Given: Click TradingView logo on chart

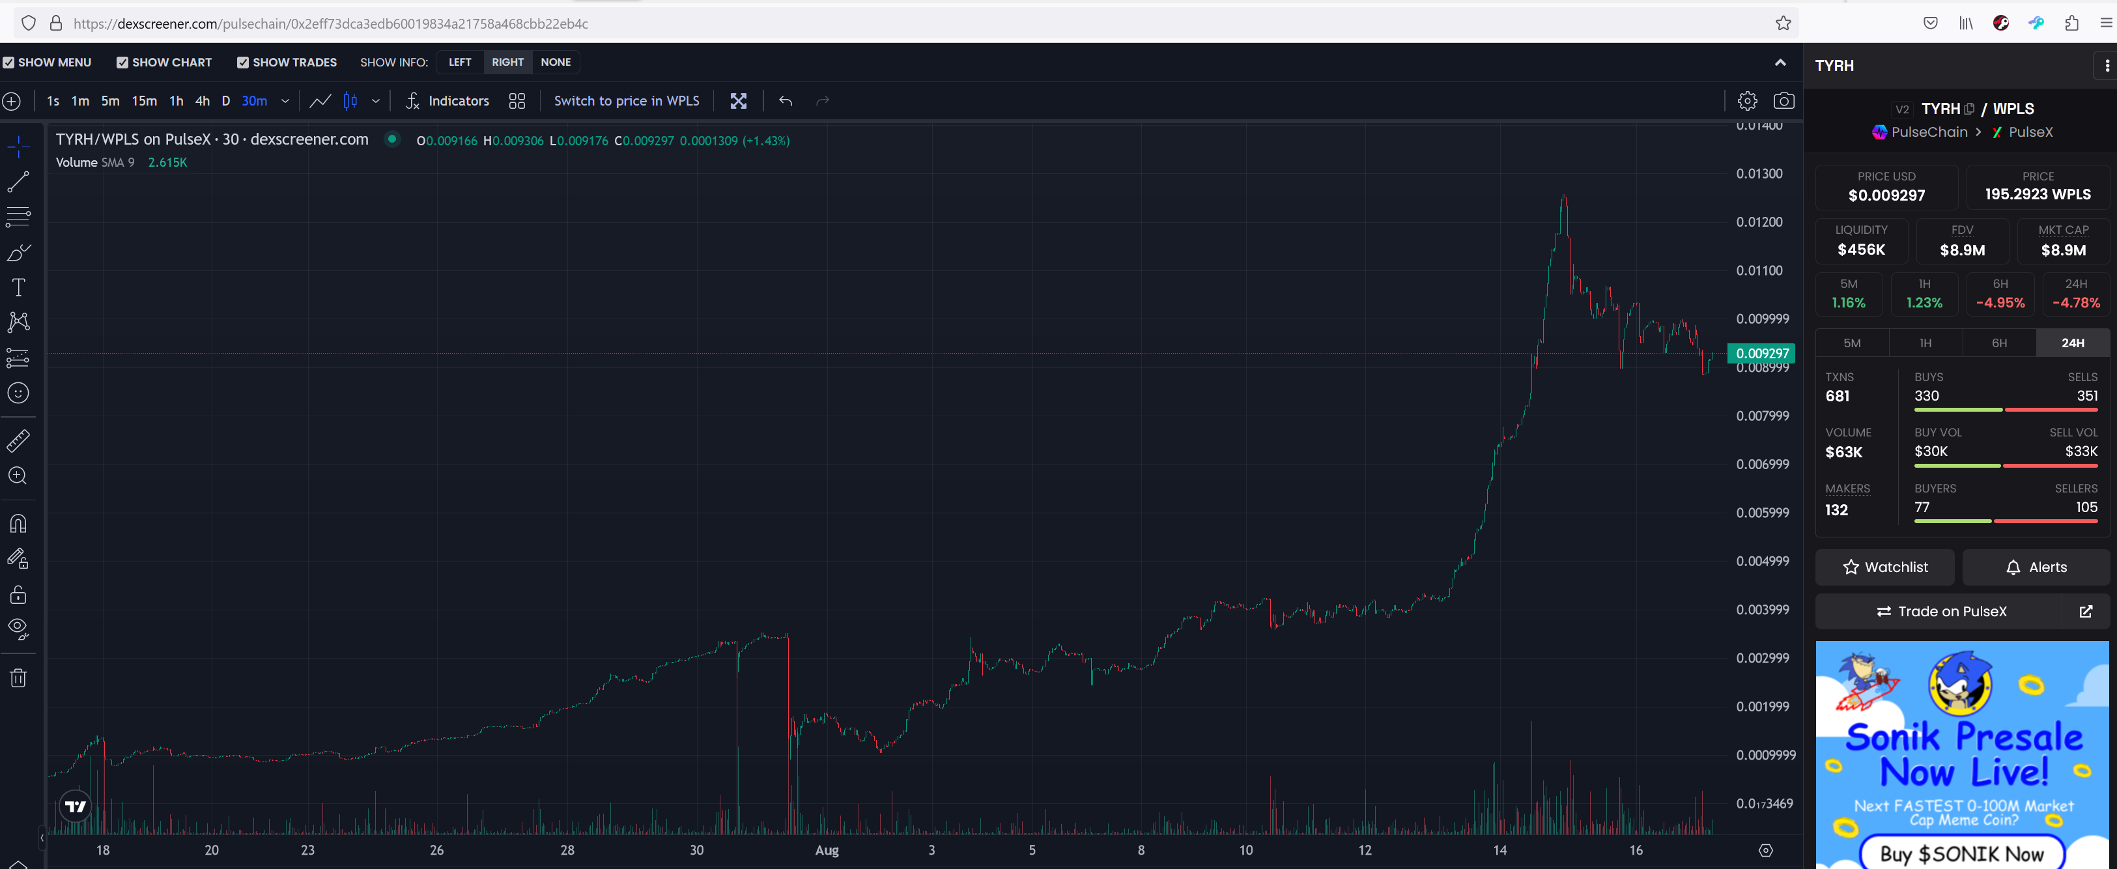Looking at the screenshot, I should click(76, 806).
